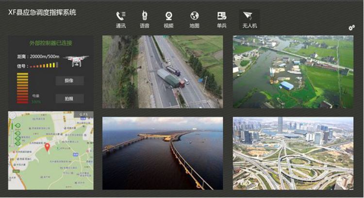Click the battery level color gauge
364x198 pixels.
tap(23, 87)
